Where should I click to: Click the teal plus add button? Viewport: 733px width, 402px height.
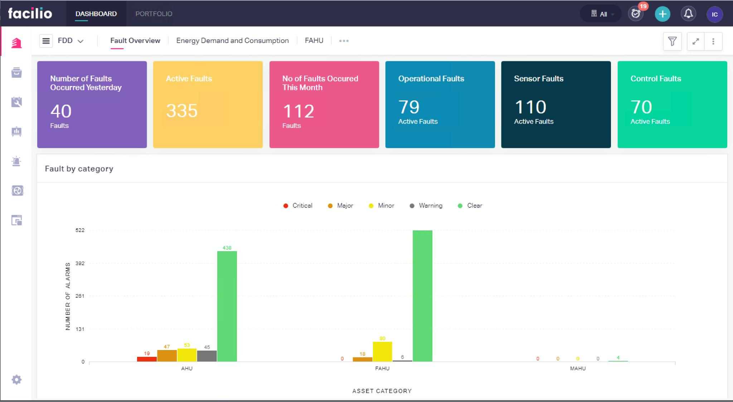pyautogui.click(x=662, y=14)
